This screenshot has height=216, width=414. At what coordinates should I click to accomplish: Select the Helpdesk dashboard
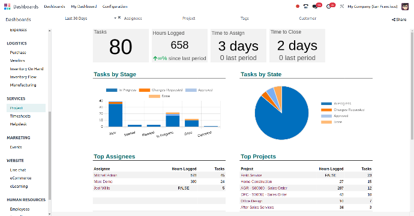[18, 124]
